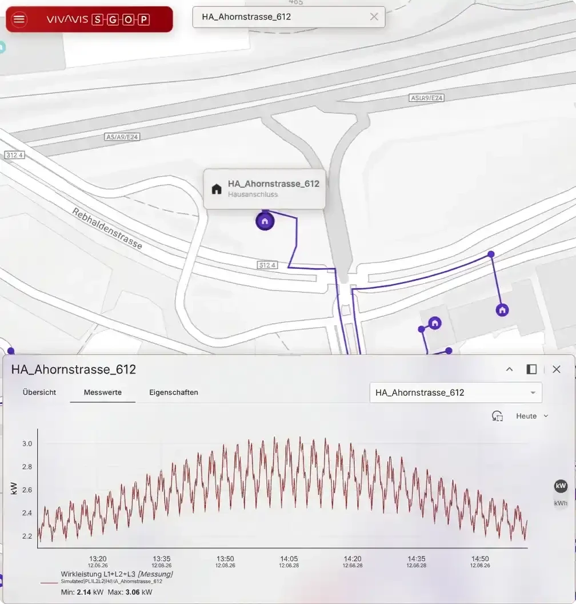The image size is (576, 604).
Task: Clear the HA_Ahornstrasse_612 search field
Action: pos(374,17)
